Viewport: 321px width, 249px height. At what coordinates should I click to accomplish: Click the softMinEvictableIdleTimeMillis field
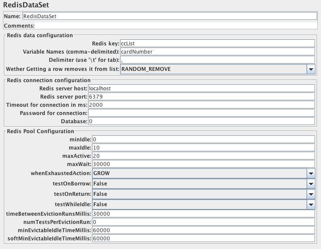[203, 238]
